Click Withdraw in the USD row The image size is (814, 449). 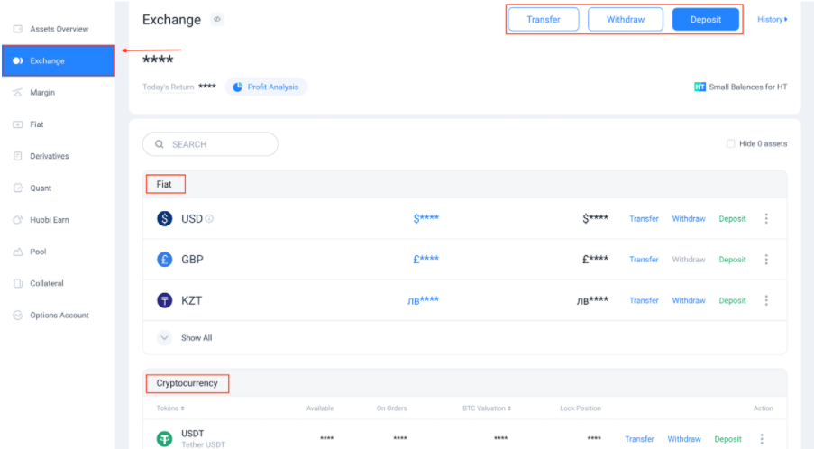[x=689, y=218]
